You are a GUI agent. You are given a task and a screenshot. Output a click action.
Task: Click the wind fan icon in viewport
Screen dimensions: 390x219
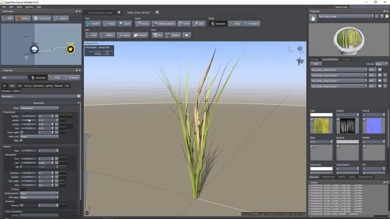pyautogui.click(x=300, y=61)
